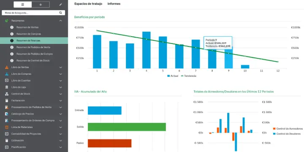Expand the Libro de Compras section
The image size is (304, 152).
(60, 74)
